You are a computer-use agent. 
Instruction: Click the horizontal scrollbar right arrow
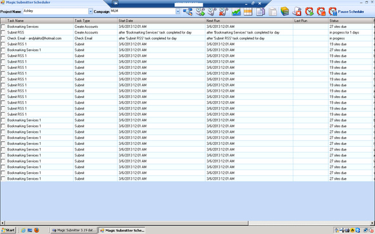tap(372, 223)
